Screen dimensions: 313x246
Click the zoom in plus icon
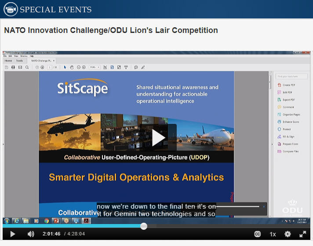pos(84,67)
